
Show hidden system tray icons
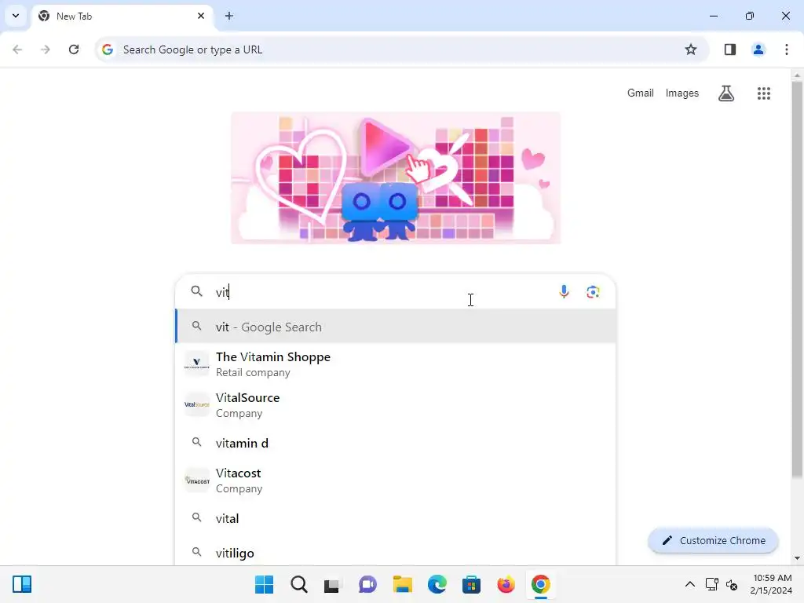tap(690, 584)
